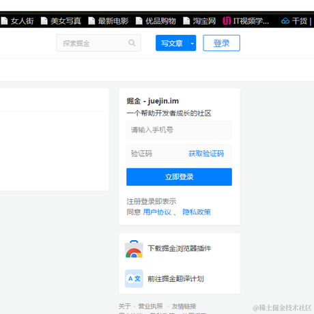Screen dimensions: 314x314
Task: Click the 登录 button in header
Action: (x=221, y=43)
